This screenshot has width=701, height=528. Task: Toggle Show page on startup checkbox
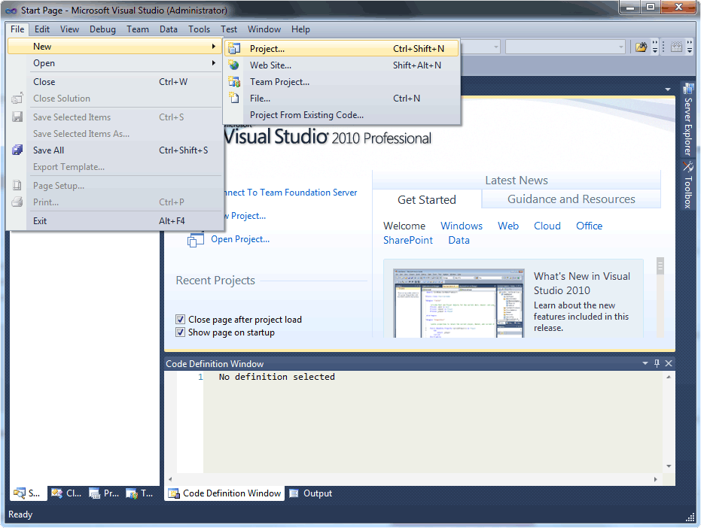[180, 332]
